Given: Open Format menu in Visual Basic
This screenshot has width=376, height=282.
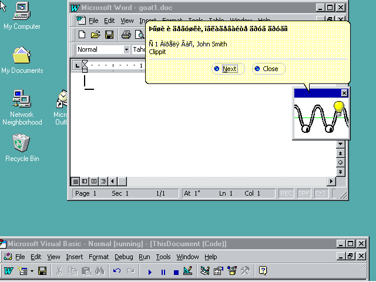Looking at the screenshot, I should tap(99, 257).
